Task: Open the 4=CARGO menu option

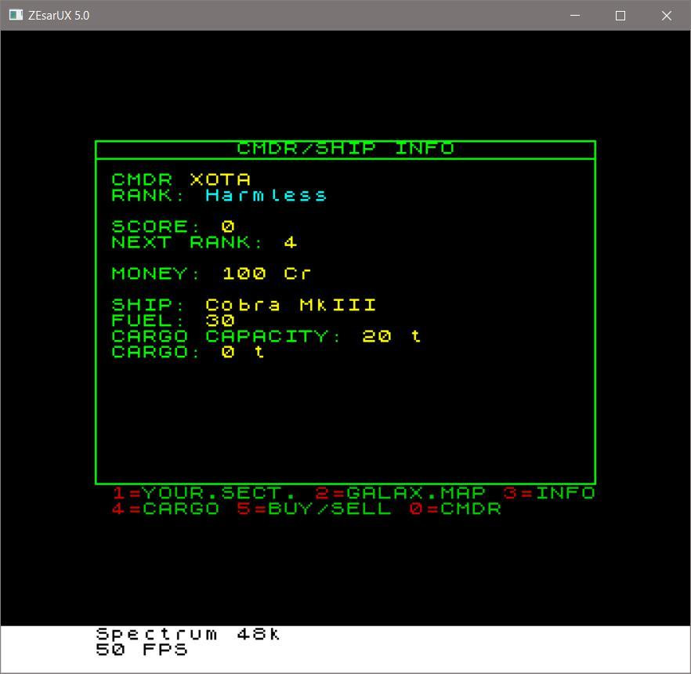Action: (x=165, y=509)
